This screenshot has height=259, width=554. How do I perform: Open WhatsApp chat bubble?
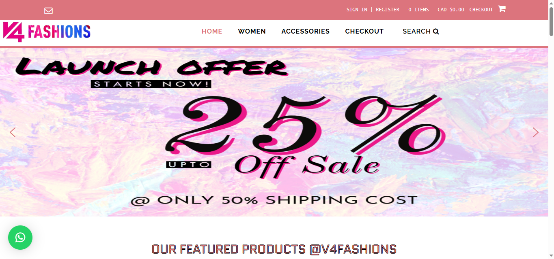click(20, 238)
